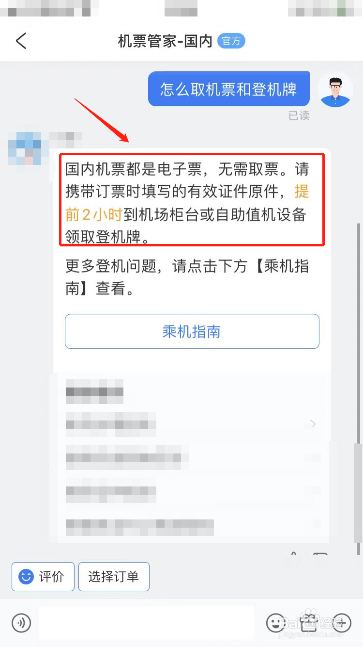This screenshot has width=363, height=647.
Task: Tap the comment icon beside thumbs-up
Action: point(320,560)
